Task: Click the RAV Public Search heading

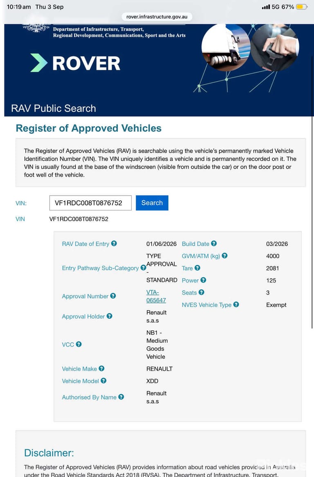Action: click(53, 108)
